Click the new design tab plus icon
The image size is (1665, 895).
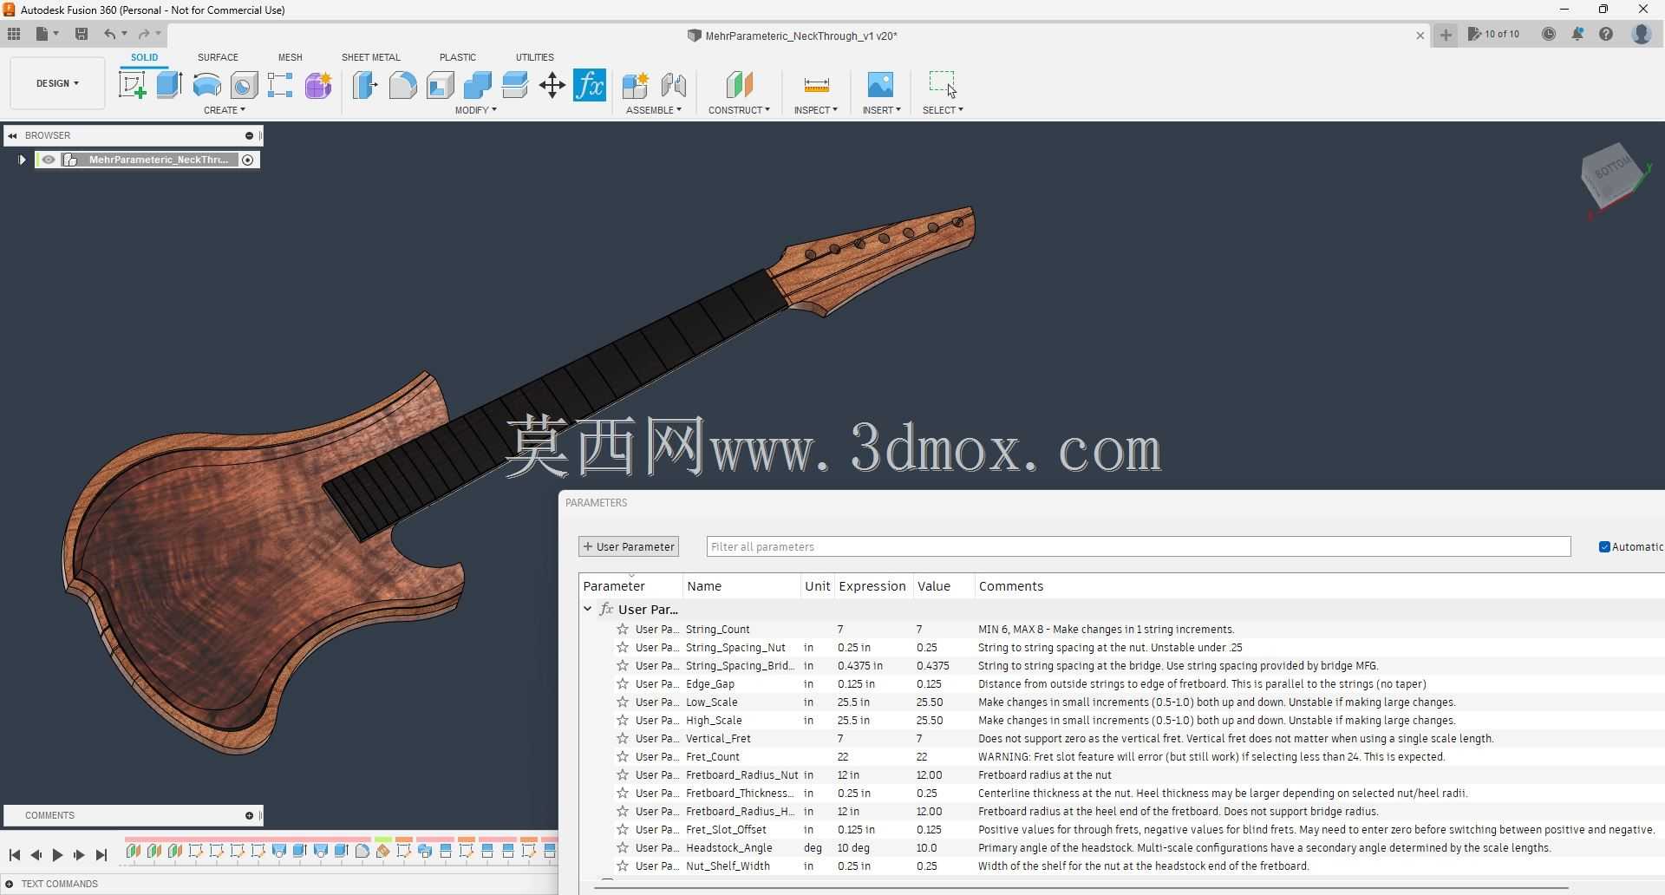[x=1446, y=35]
